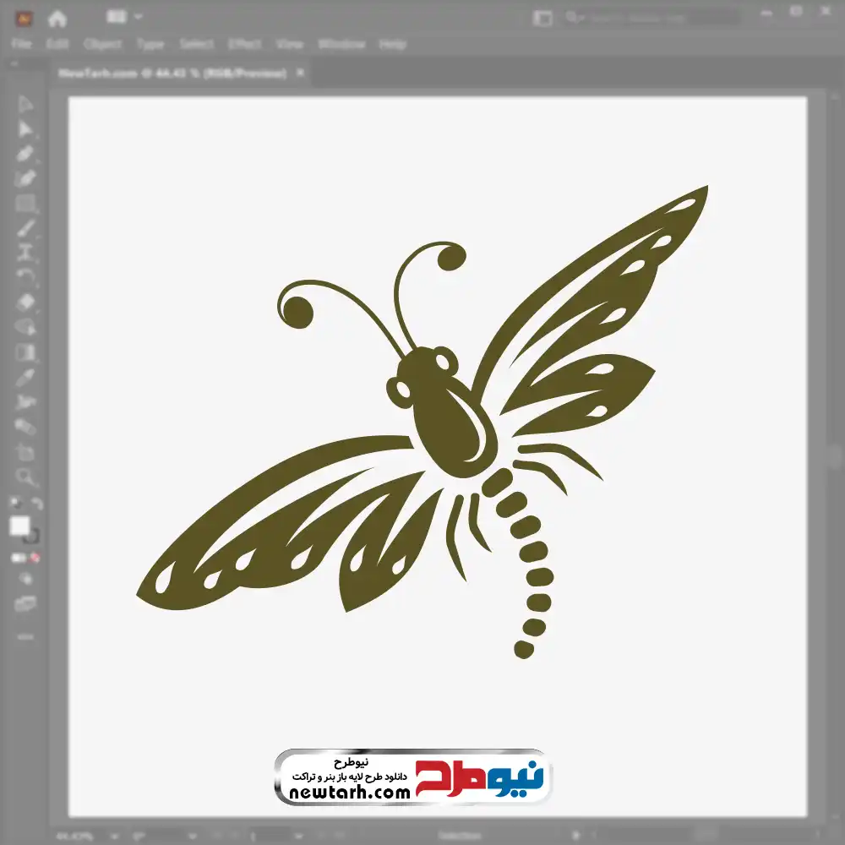Screen dimensions: 845x845
Task: Select the Zoom magnifier tool
Action: point(25,477)
